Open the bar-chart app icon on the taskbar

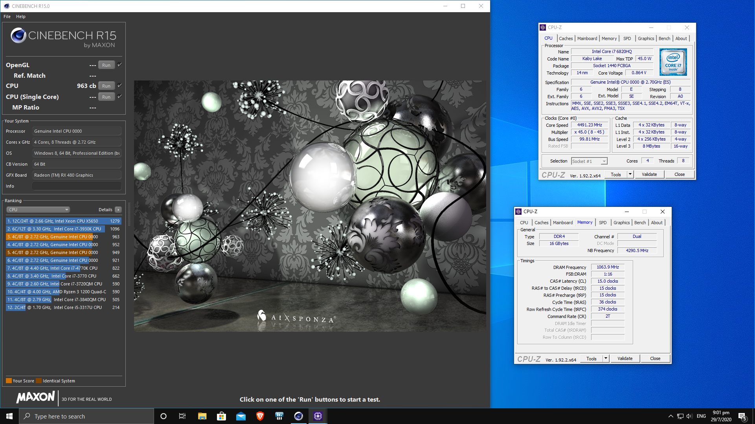coord(279,416)
